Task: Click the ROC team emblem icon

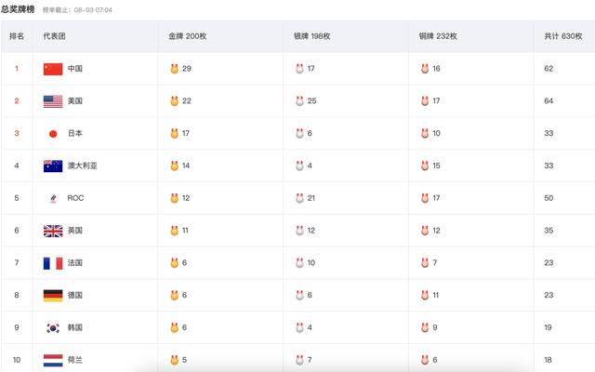Action: click(53, 198)
